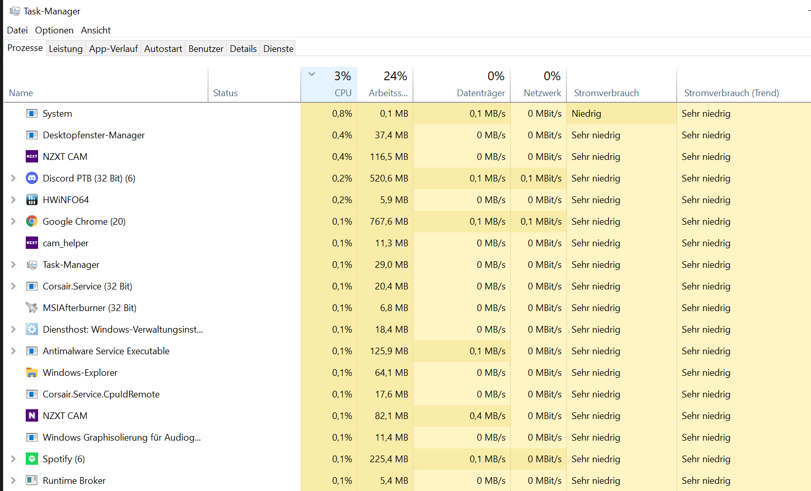Click the Task-Manager title bar icon
811x491 pixels.
coord(14,11)
